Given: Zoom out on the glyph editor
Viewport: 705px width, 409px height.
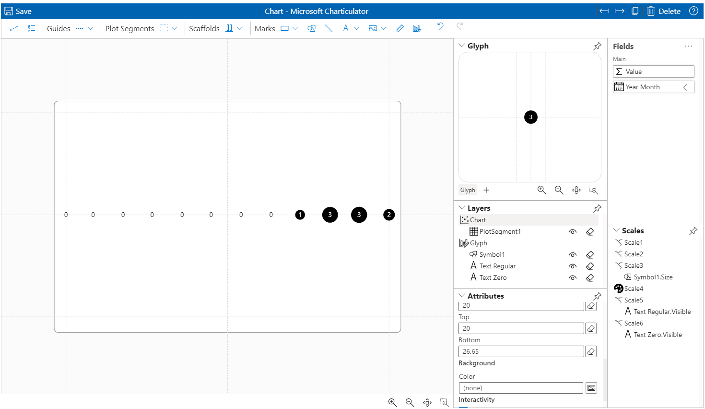Looking at the screenshot, I should coord(559,190).
